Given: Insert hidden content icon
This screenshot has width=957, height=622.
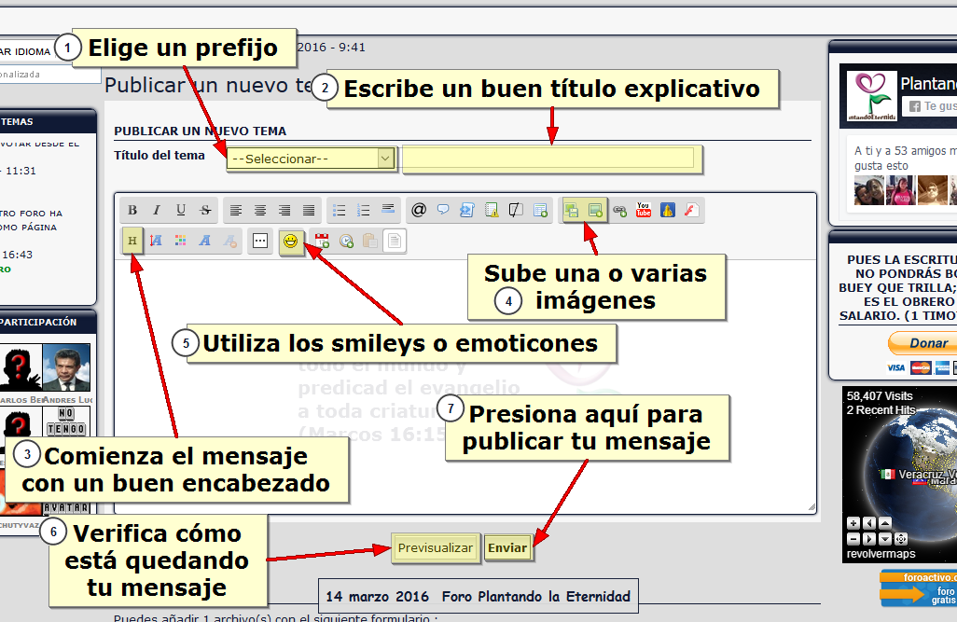Looking at the screenshot, I should [x=517, y=211].
